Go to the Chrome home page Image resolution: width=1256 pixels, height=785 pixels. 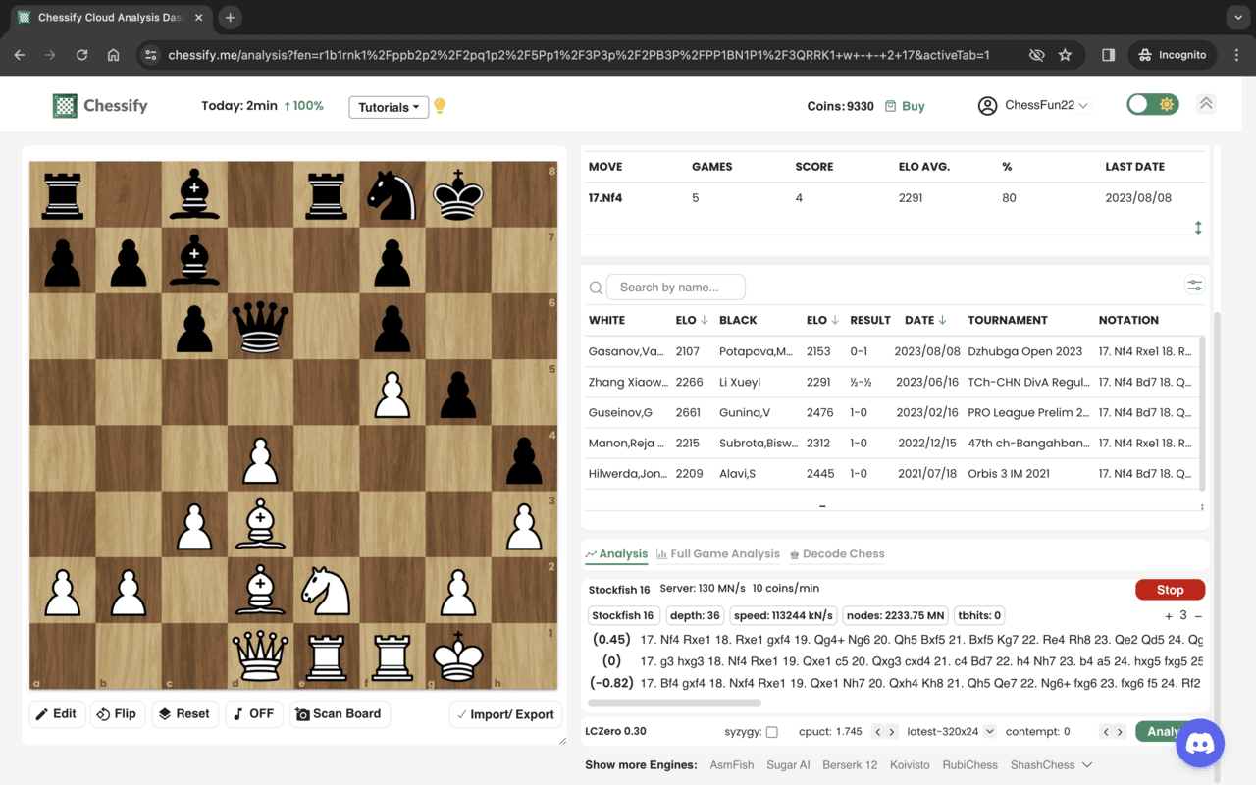tap(113, 55)
